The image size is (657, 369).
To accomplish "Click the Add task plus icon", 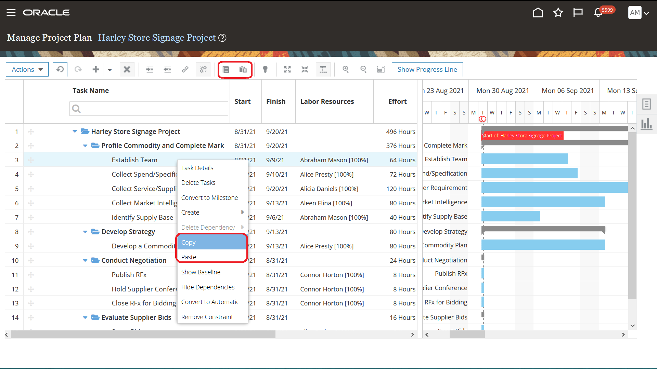I will 96,69.
